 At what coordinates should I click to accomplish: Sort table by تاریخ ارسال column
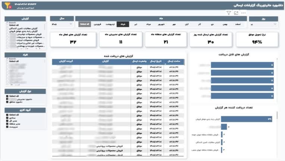point(156,61)
